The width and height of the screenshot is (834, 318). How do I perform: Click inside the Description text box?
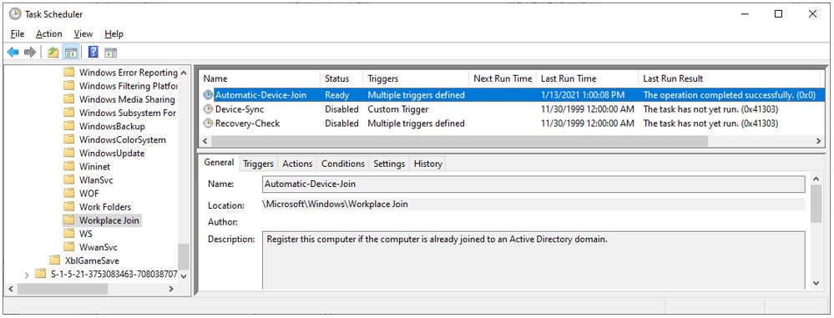[533, 261]
